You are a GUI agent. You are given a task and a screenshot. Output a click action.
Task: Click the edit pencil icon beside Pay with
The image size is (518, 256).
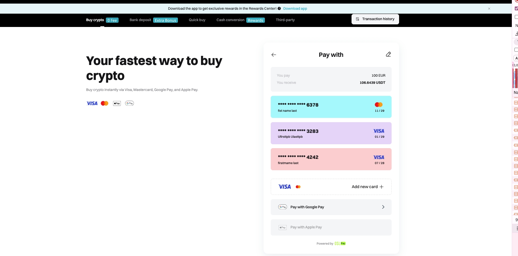click(x=388, y=54)
